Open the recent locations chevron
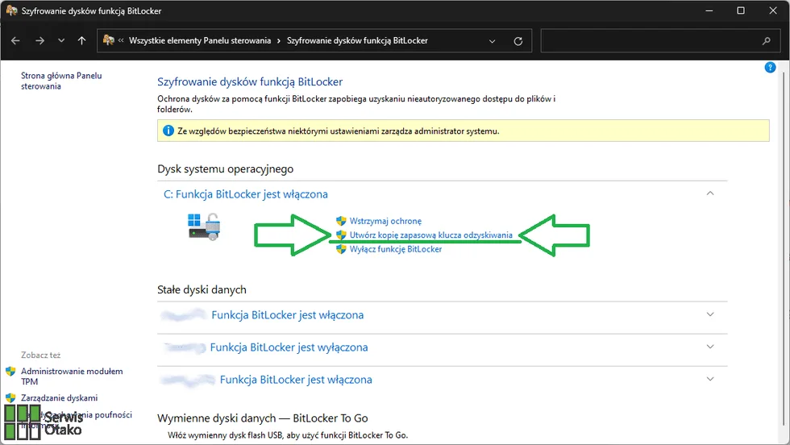This screenshot has width=790, height=445. tap(61, 41)
